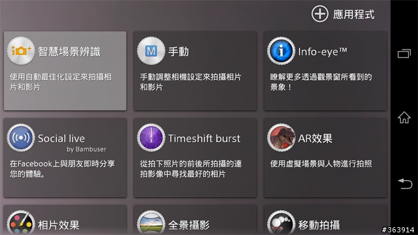Tap the 移動拍攝 label
The width and height of the screenshot is (418, 235).
(x=319, y=225)
